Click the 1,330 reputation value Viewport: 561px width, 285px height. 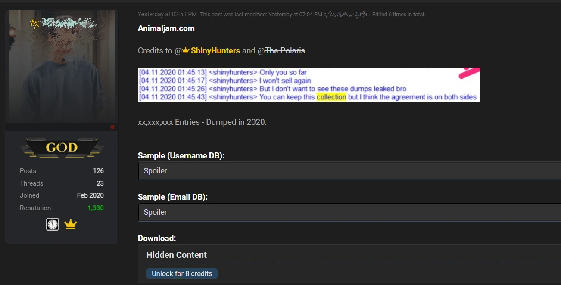pos(96,208)
